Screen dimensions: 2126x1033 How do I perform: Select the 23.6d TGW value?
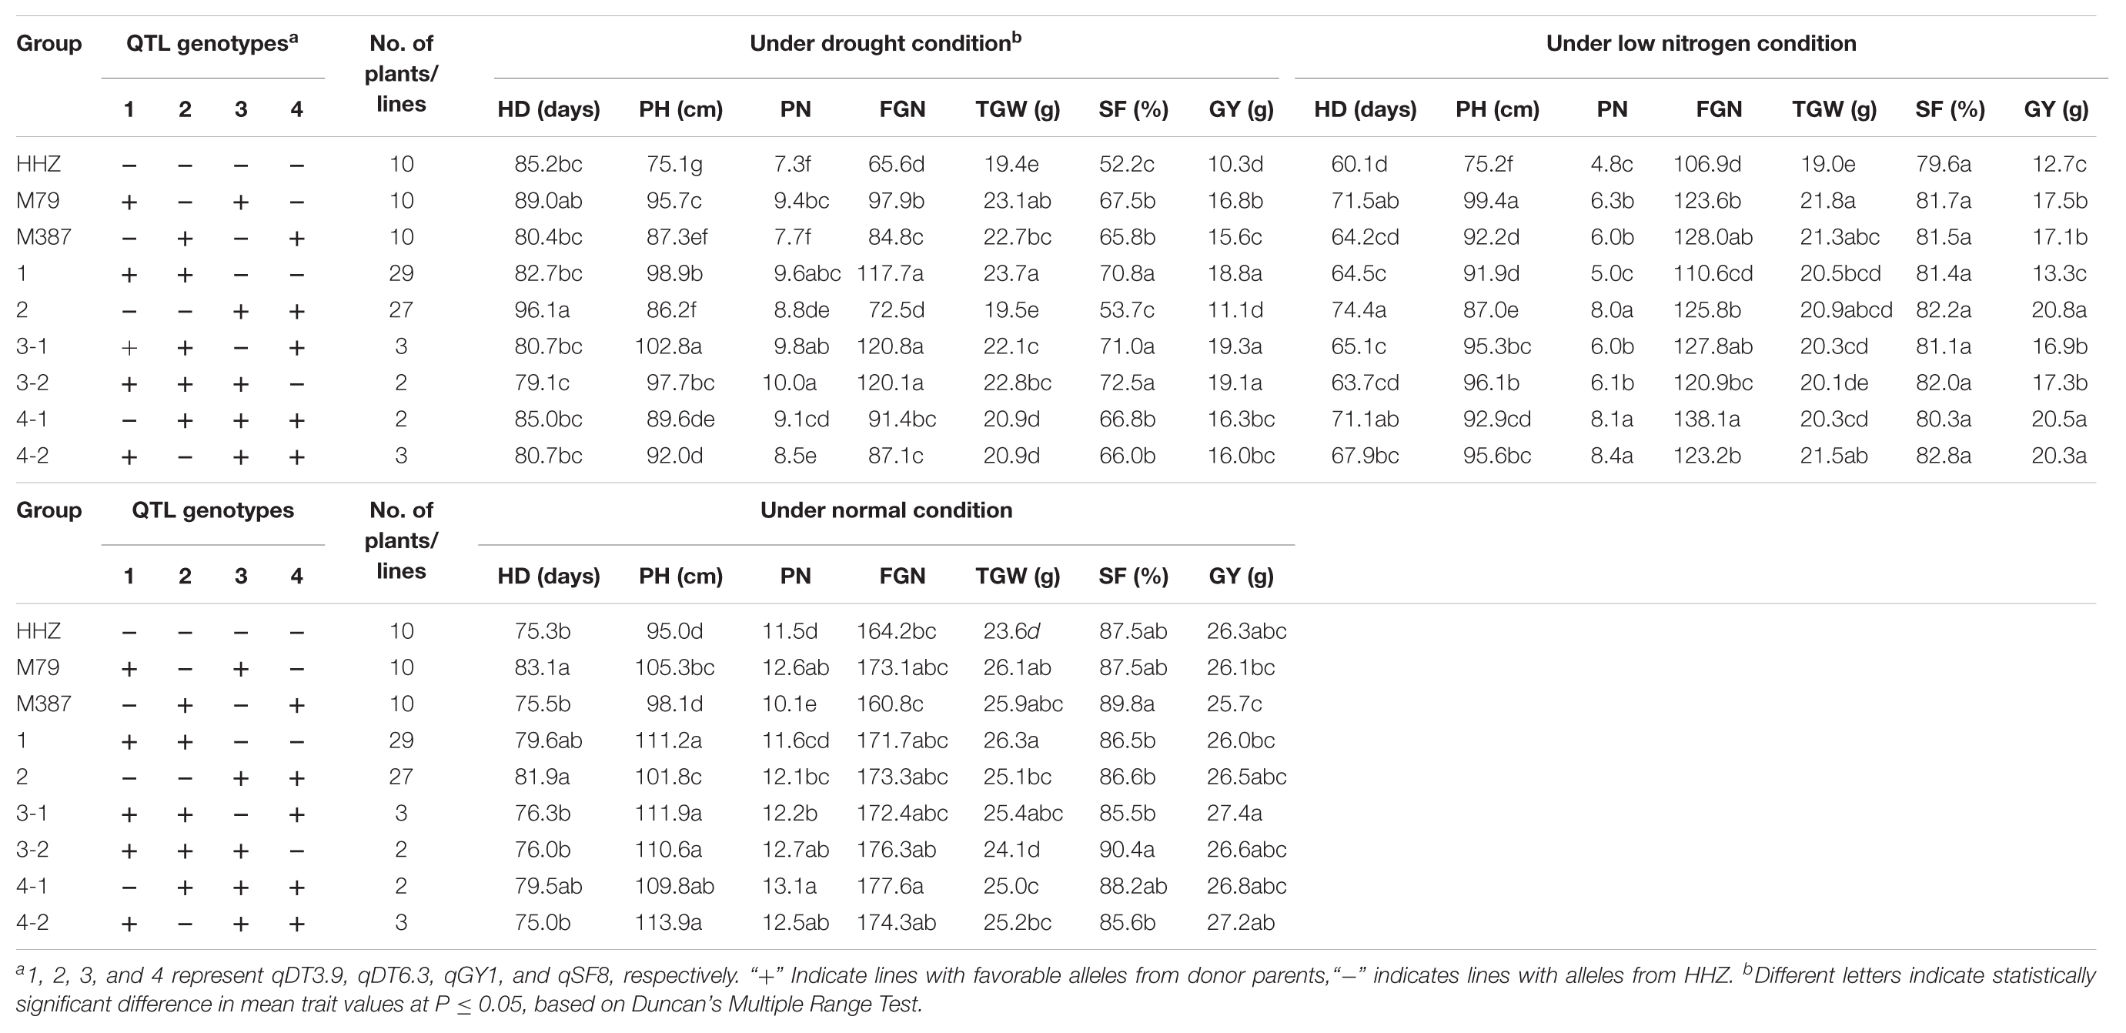click(x=1011, y=631)
